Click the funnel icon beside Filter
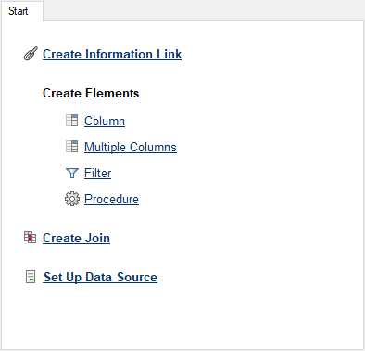 click(72, 173)
